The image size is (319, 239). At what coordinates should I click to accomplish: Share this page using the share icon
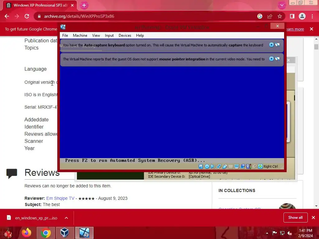click(x=270, y=16)
